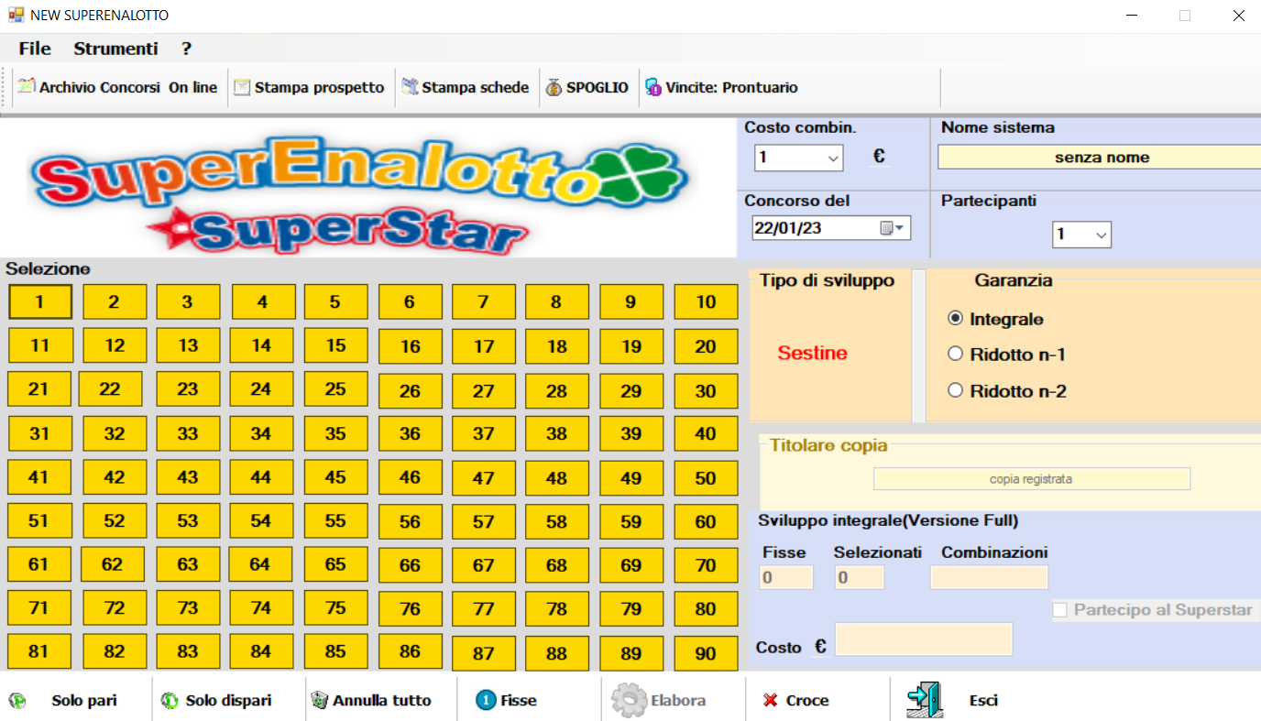This screenshot has height=721, width=1261.
Task: Choose number 33 in the grid
Action: 188,433
